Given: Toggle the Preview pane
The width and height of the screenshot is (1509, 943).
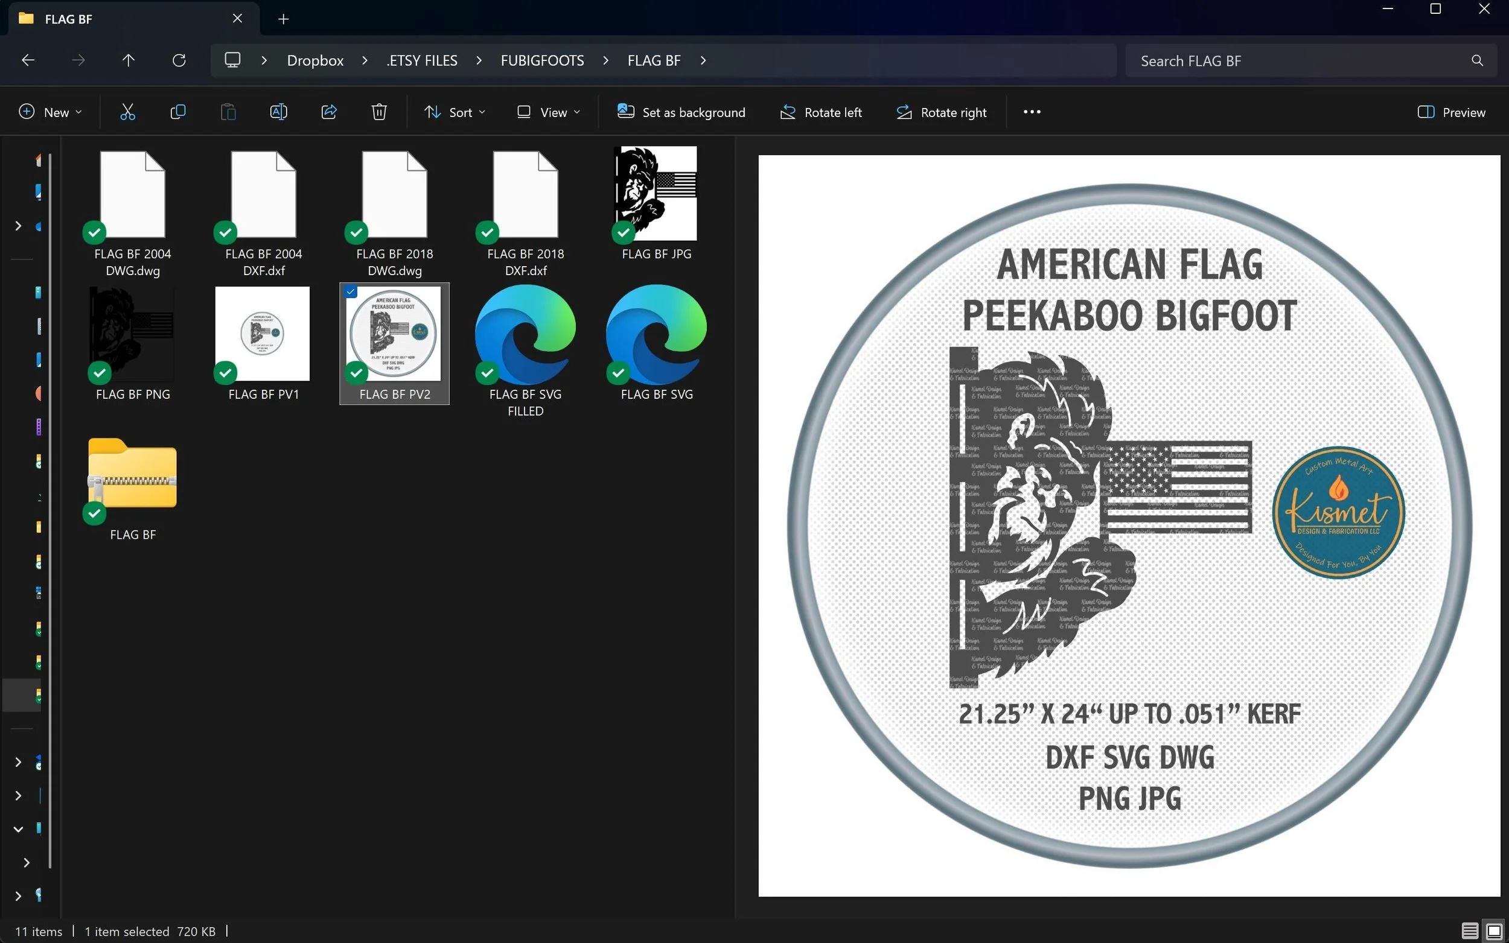Looking at the screenshot, I should click(x=1451, y=112).
